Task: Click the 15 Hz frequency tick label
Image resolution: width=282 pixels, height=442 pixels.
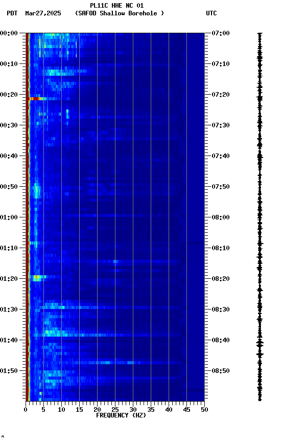Action: tap(79, 410)
